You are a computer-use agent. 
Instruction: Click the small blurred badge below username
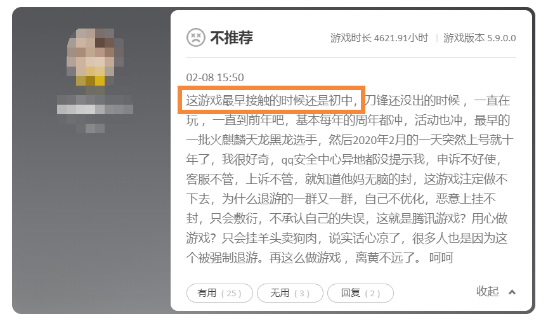[x=95, y=128]
